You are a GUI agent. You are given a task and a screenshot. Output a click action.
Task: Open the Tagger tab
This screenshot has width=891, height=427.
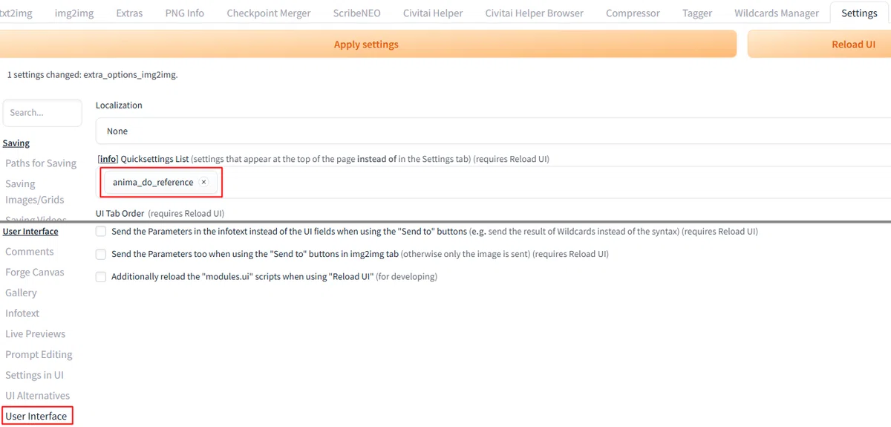[x=697, y=13]
